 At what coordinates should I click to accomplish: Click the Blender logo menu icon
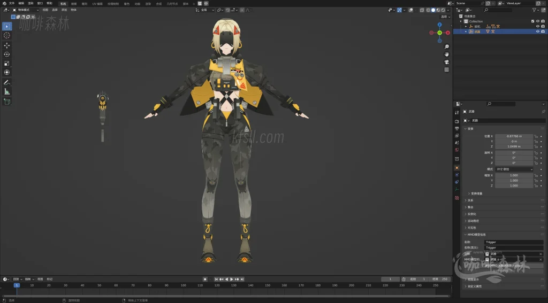tap(4, 3)
